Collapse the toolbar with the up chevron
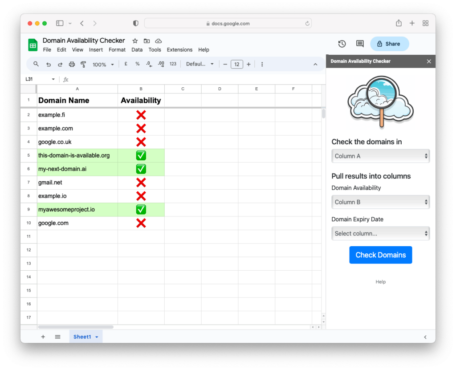Screen dimensions: 456x370 pos(315,64)
